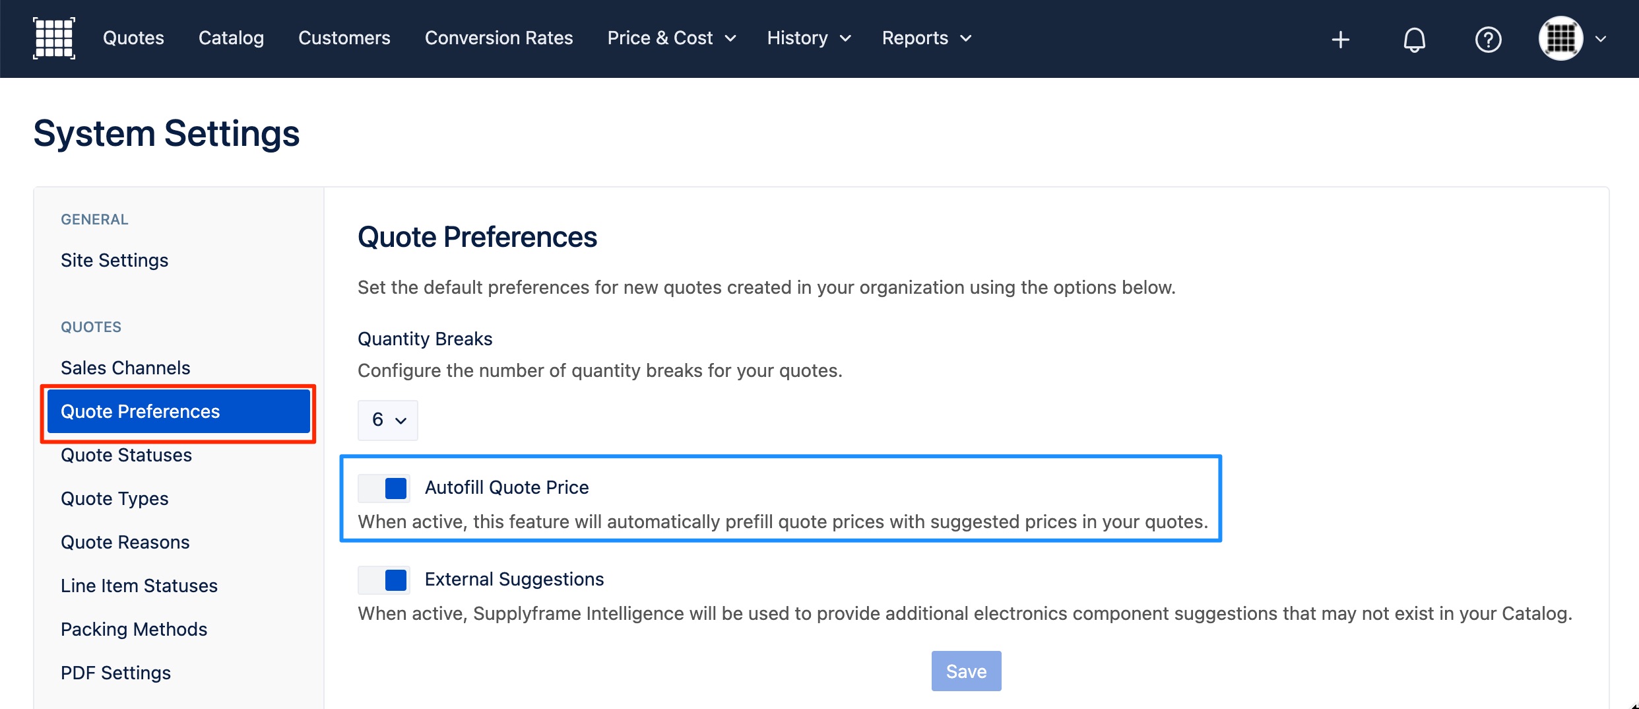Image resolution: width=1639 pixels, height=709 pixels.
Task: Toggle Autofill Quote Price switch
Action: (x=384, y=489)
